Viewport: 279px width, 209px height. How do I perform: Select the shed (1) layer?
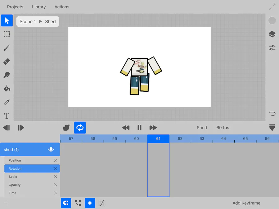(x=30, y=150)
